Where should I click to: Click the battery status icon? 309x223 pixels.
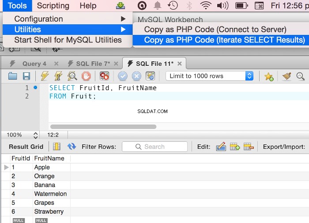(242, 6)
